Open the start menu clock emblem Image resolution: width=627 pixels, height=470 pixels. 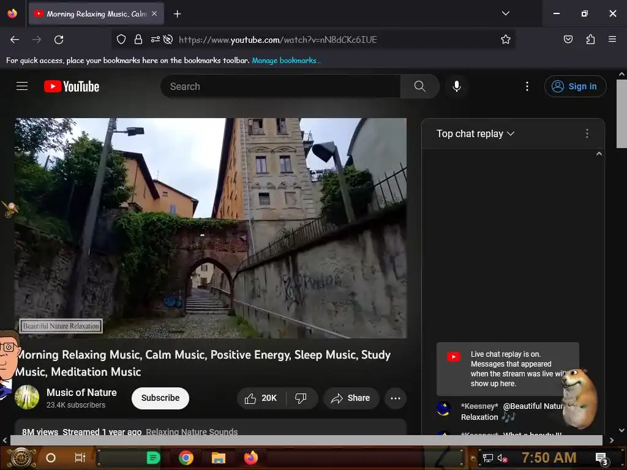click(x=21, y=458)
